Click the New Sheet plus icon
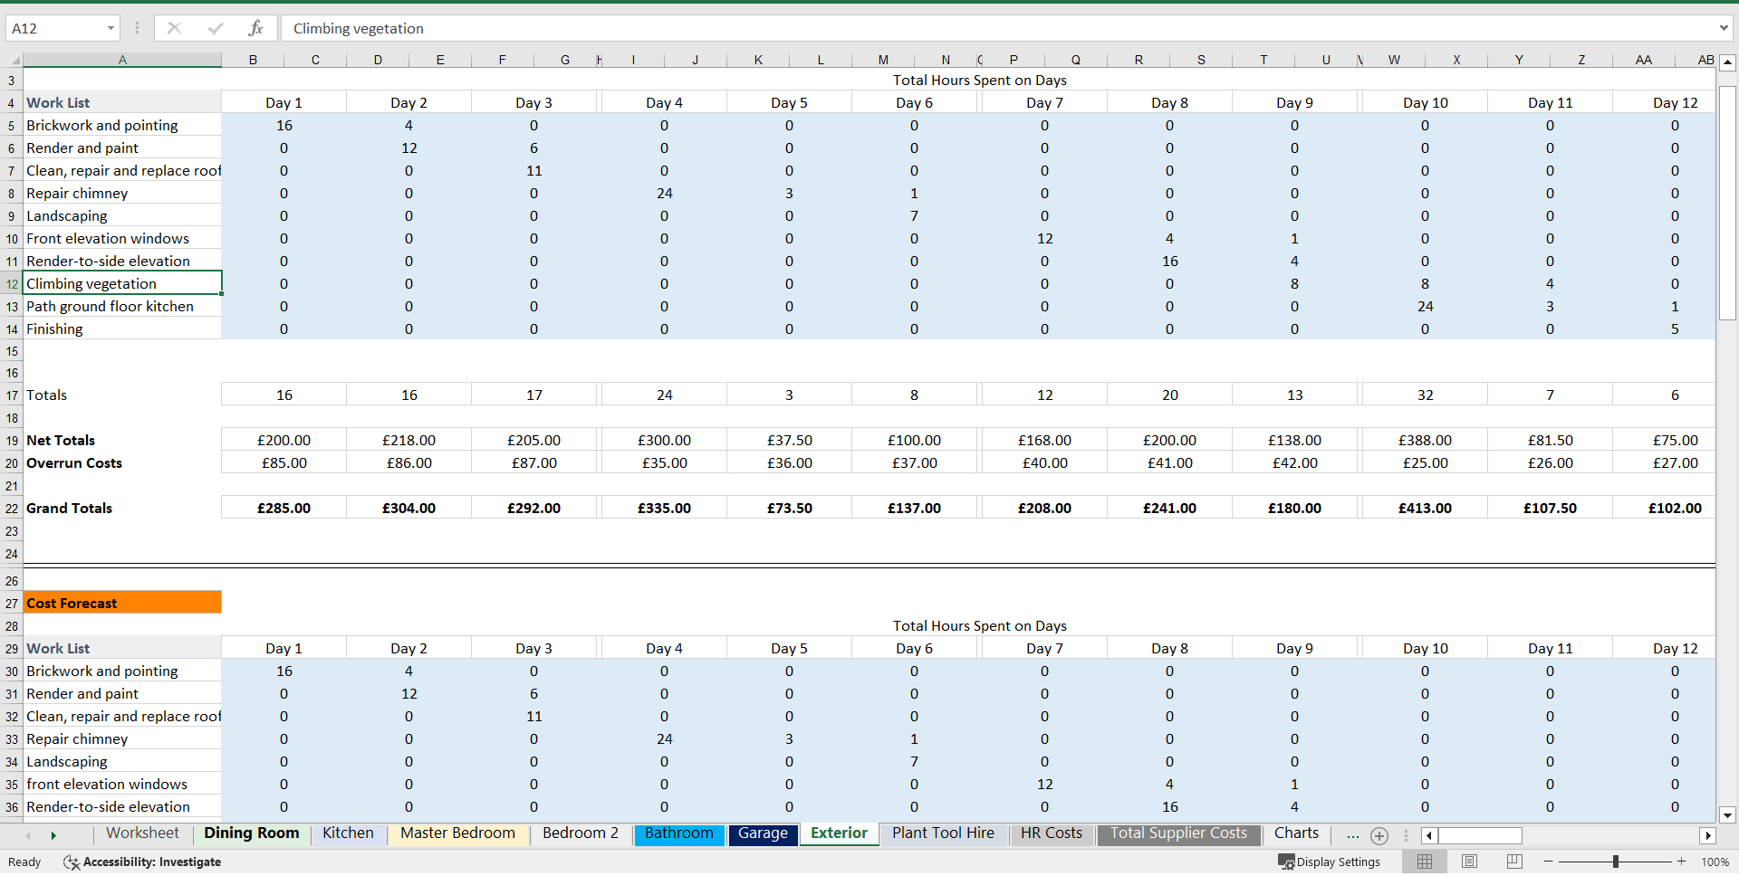This screenshot has height=876, width=1739. (x=1379, y=836)
